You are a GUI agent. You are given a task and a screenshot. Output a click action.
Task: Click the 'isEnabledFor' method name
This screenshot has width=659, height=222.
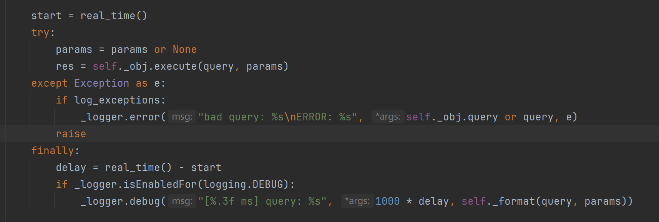tap(160, 184)
